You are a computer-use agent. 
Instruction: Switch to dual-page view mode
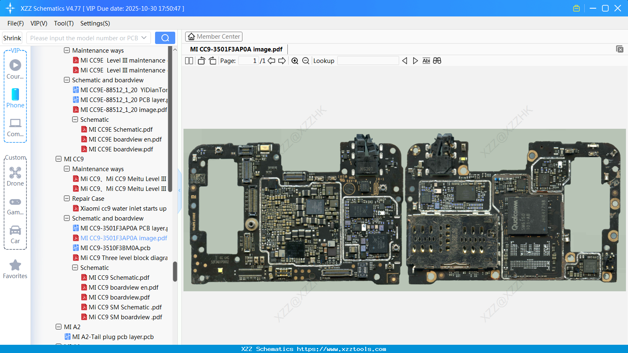(188, 60)
